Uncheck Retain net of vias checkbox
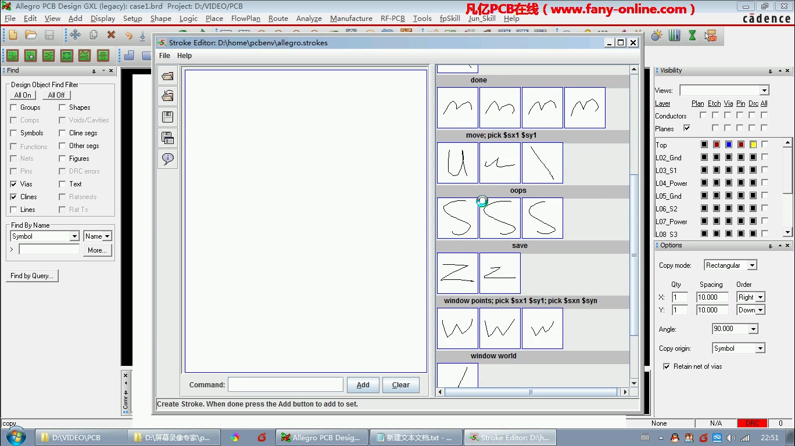The width and height of the screenshot is (795, 446). pos(667,366)
